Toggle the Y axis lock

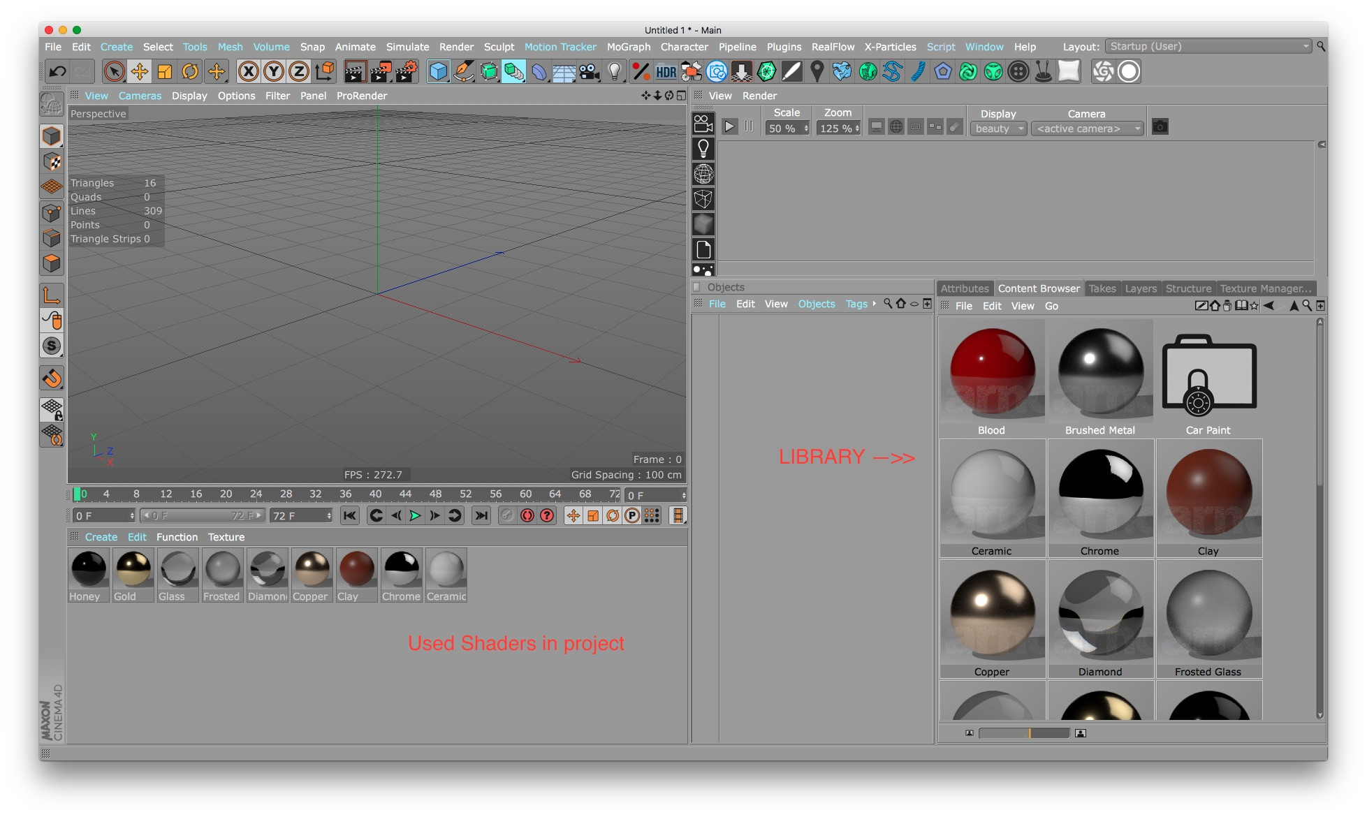(274, 71)
